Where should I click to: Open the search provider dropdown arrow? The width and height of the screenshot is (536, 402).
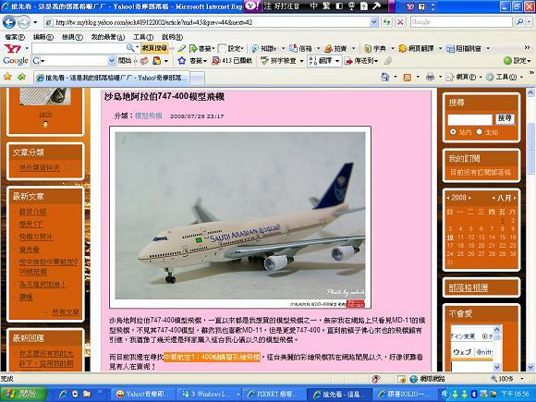tap(530, 22)
